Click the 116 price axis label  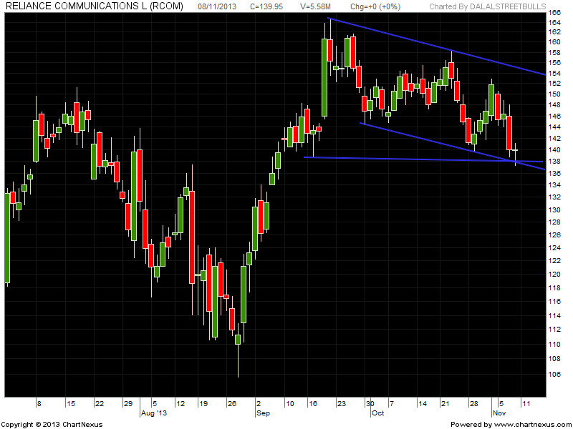tap(554, 302)
